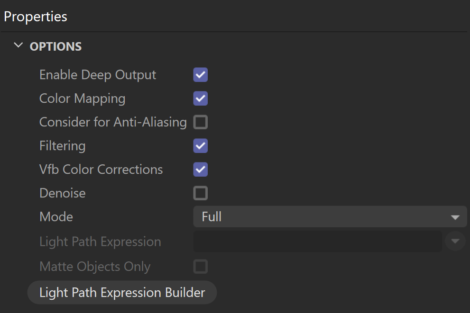Enable Consider for Anti-Aliasing checkbox
Viewport: 470px width, 313px height.
[201, 122]
